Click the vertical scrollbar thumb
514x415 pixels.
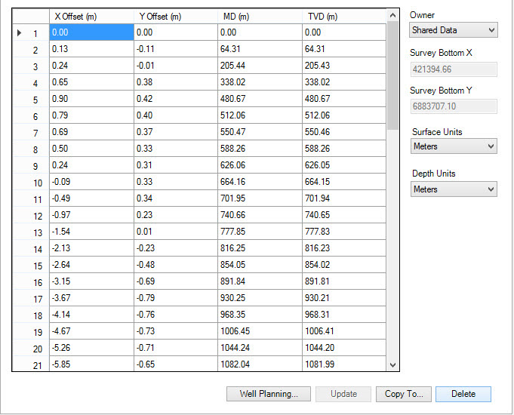[x=391, y=75]
